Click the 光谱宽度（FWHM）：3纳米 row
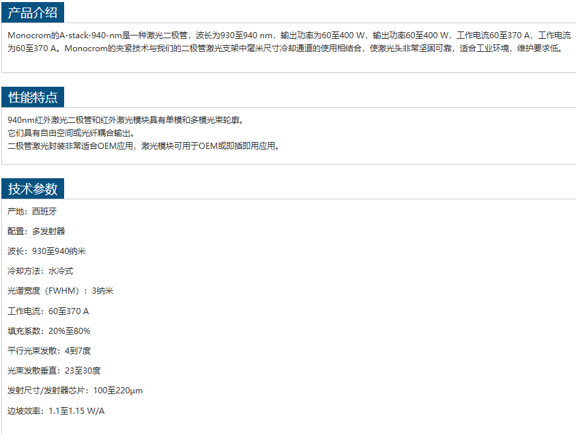 point(60,291)
